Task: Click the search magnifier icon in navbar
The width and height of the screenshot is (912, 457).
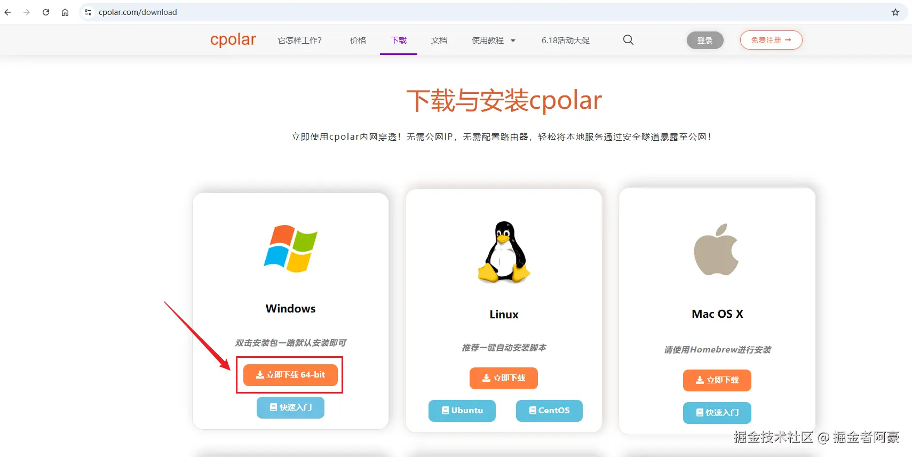Action: tap(628, 40)
